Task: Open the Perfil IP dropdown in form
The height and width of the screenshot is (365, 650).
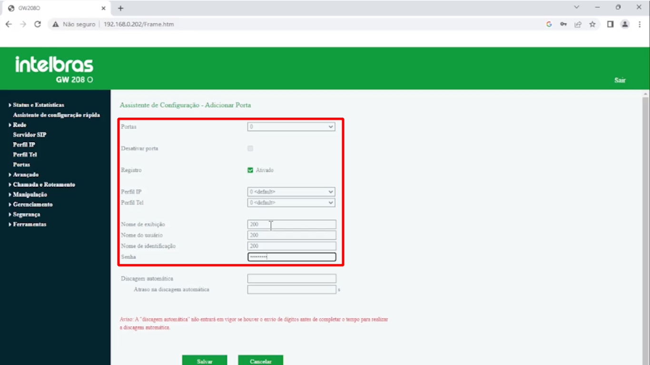Action: pos(291,192)
